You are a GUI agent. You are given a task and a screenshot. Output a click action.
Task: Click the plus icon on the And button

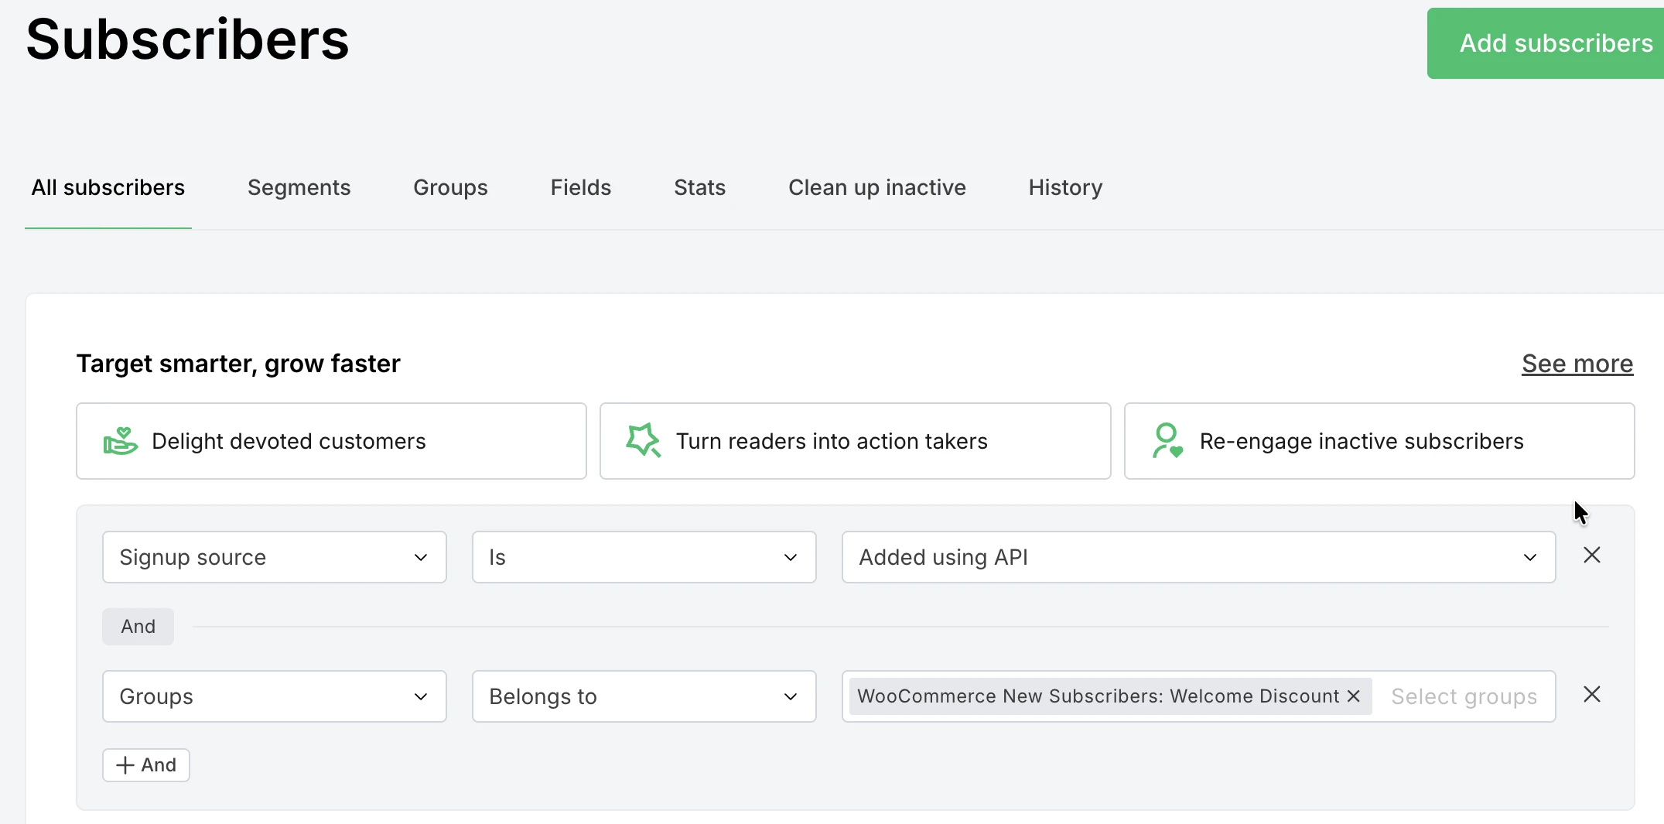(124, 764)
